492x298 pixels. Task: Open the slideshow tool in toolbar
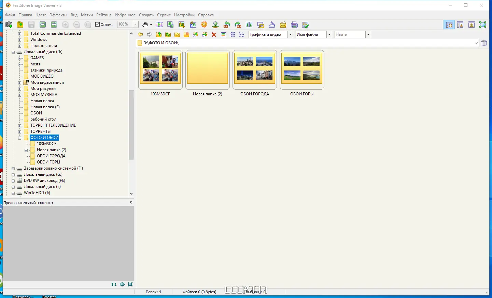159,25
